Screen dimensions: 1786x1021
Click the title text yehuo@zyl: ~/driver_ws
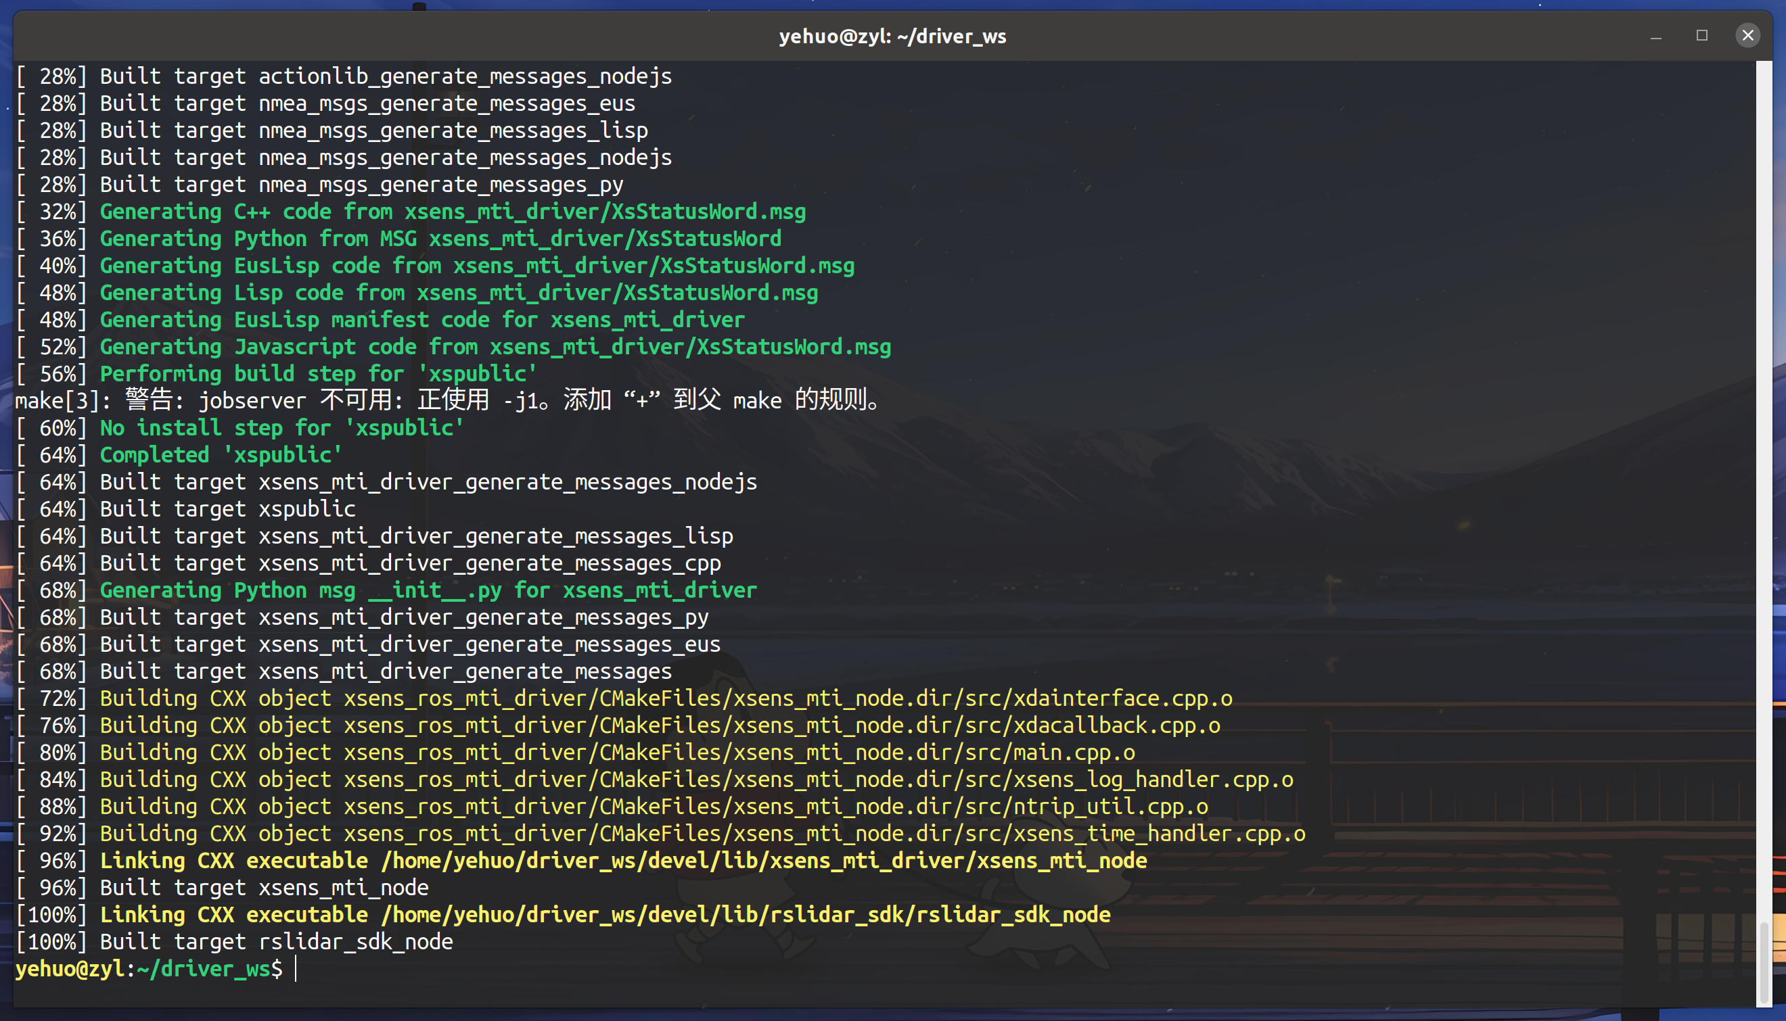[892, 37]
